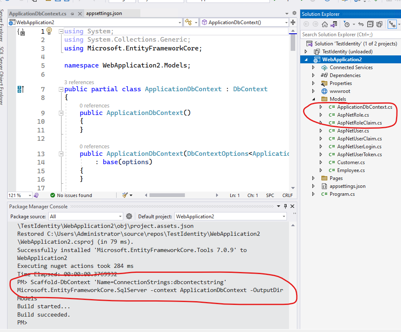
Task: Select the ApplicationDbContext.cs editor tab
Action: 38,14
